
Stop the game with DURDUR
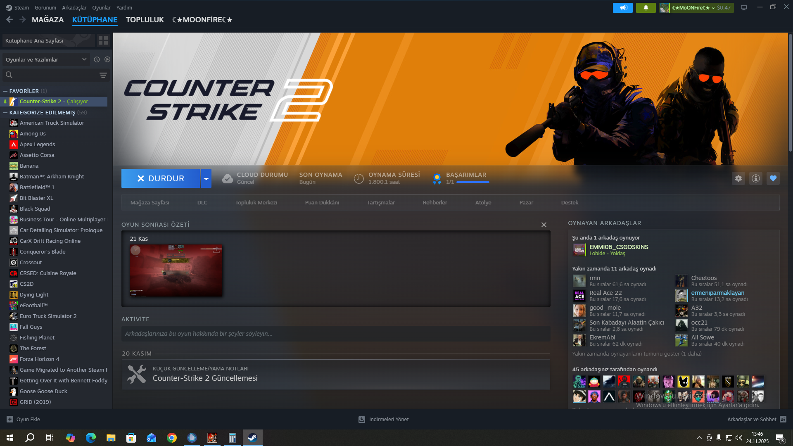[x=161, y=178]
